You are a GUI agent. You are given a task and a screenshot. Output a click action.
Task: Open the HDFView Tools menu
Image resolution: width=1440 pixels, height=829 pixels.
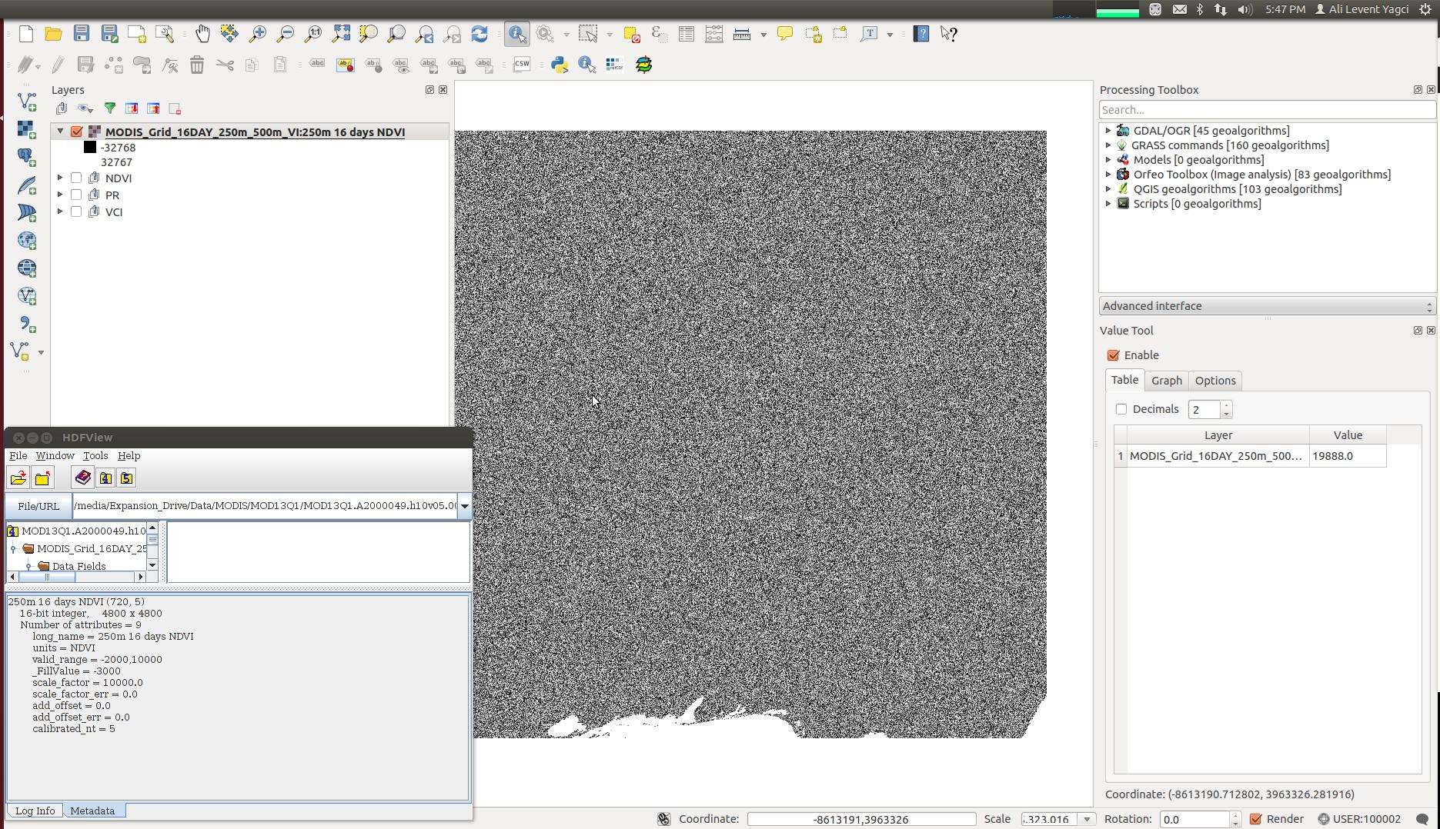coord(95,456)
